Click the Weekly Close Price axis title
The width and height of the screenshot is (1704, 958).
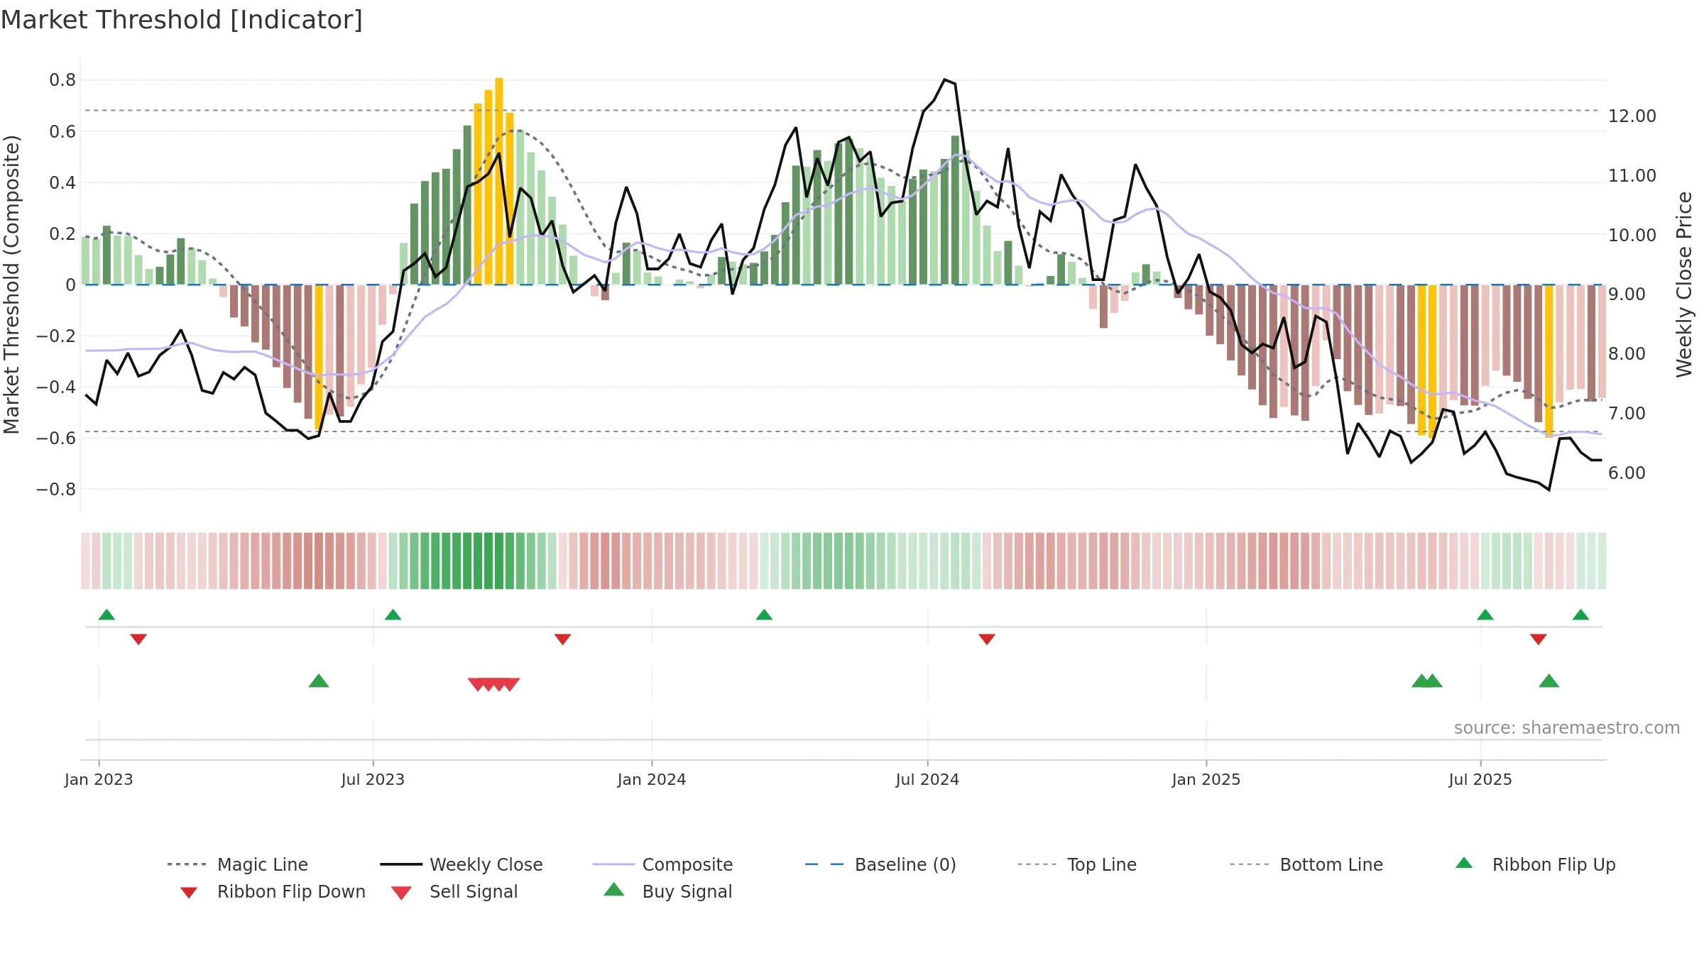pyautogui.click(x=1684, y=284)
